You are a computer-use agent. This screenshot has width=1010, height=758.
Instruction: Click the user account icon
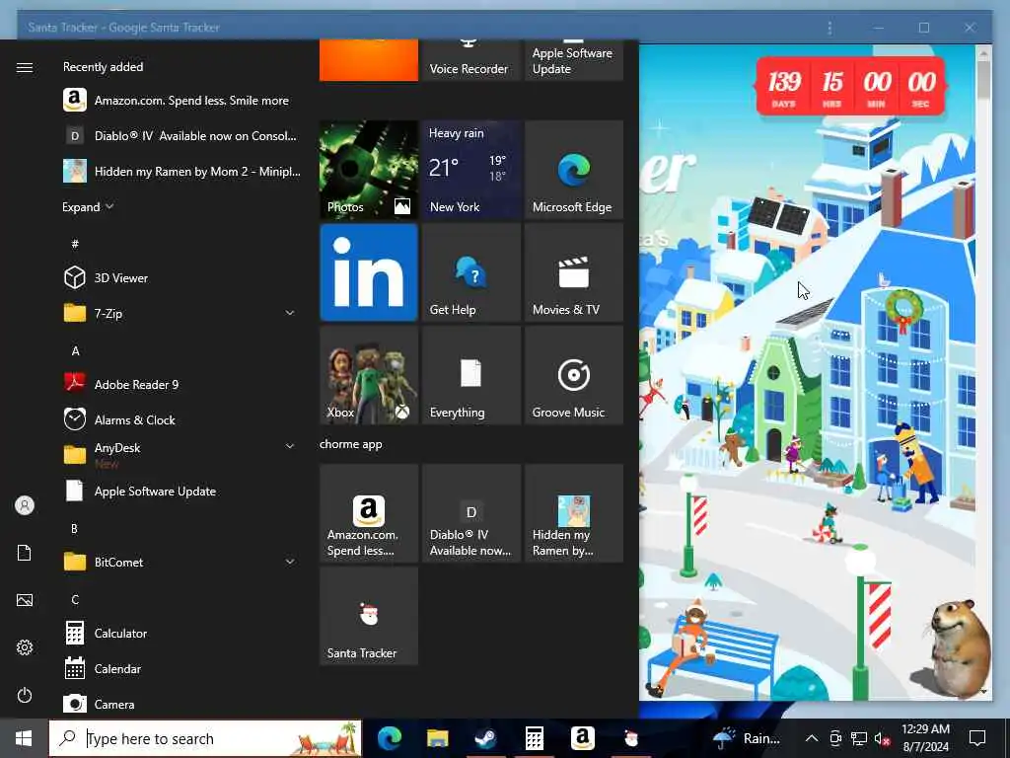(25, 505)
